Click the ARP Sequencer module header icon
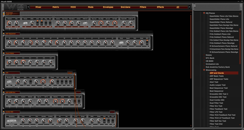Viewport: 244px width, 130px height. pos(4,34)
